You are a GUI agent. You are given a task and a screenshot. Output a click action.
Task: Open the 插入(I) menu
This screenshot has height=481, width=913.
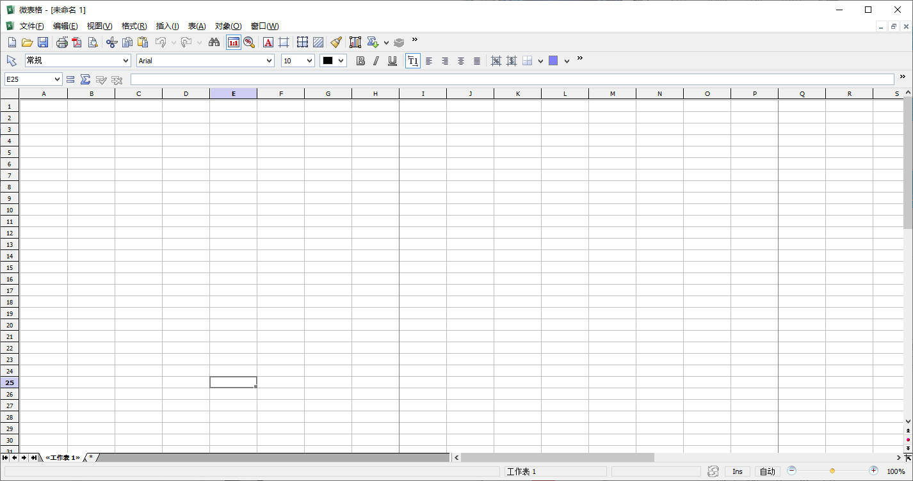pyautogui.click(x=167, y=26)
